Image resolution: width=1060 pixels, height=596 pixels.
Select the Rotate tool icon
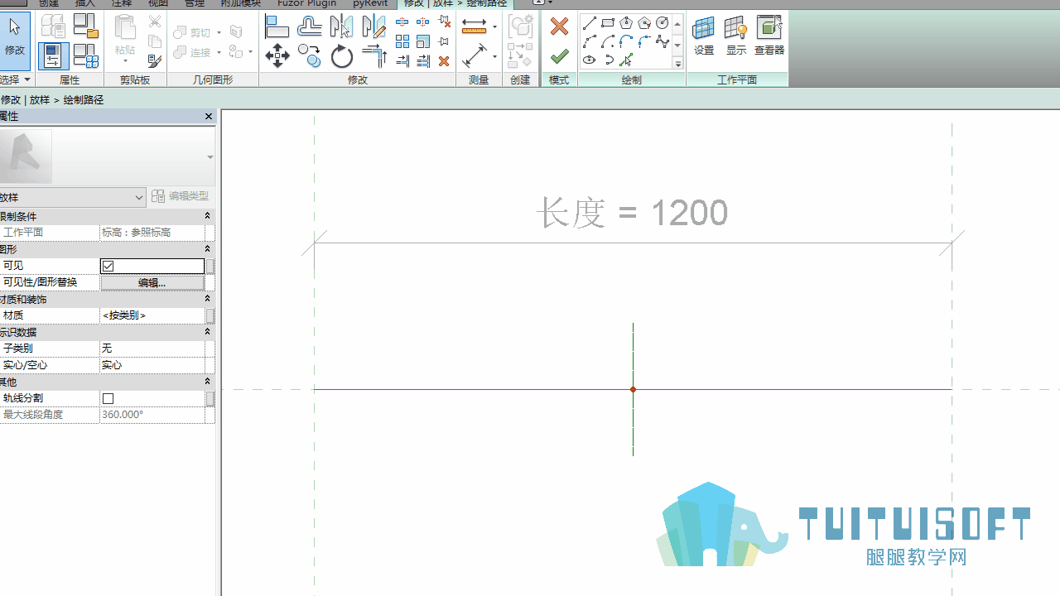[342, 56]
